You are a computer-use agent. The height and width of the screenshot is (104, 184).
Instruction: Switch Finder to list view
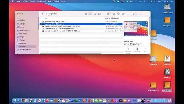[91, 14]
